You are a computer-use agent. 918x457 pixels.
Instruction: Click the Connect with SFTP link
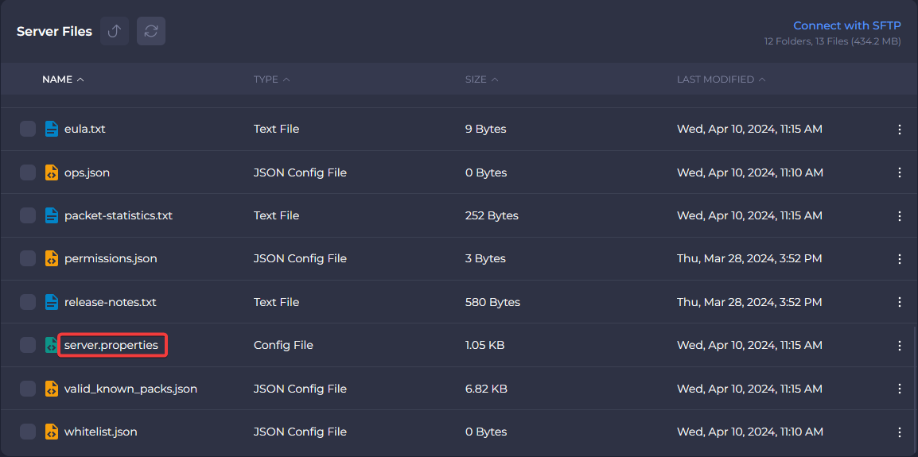tap(846, 25)
